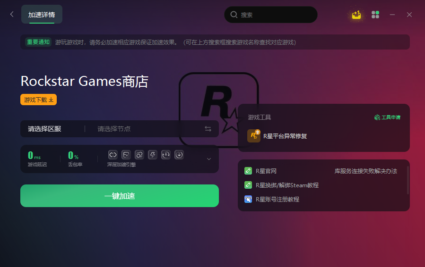This screenshot has height=267, width=425.
Task: Click the lightning bolt acceleration engine icon
Action: [x=153, y=155]
